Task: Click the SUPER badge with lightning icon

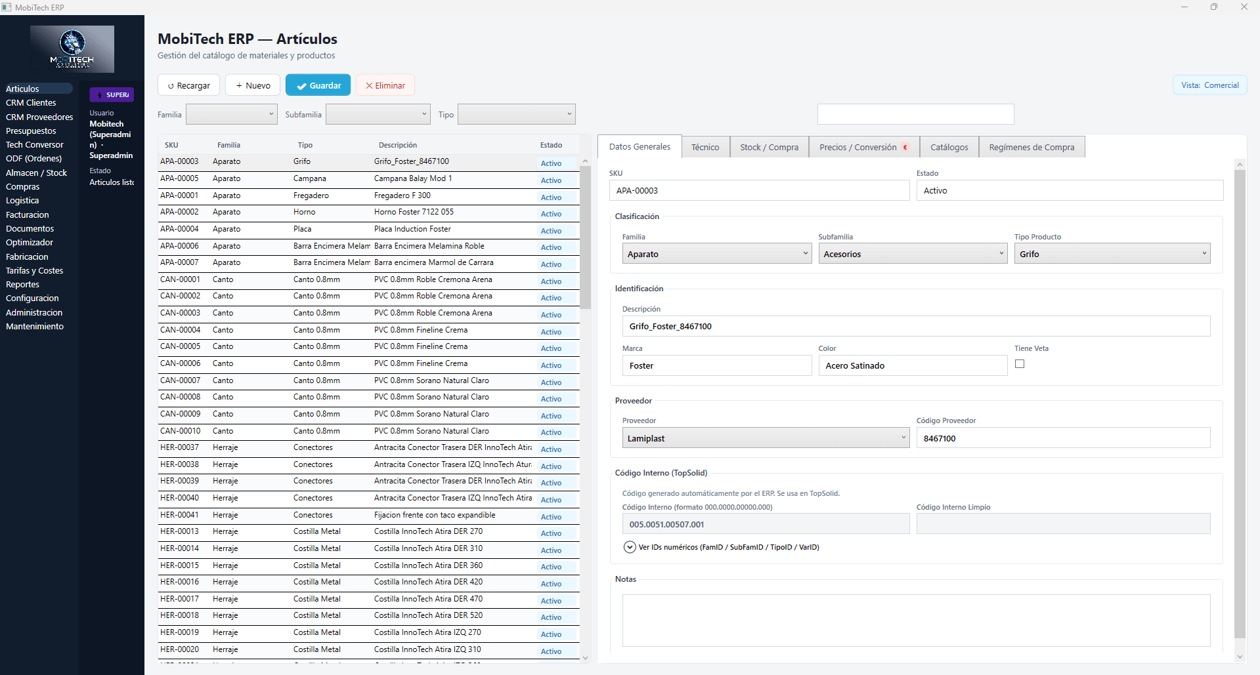Action: point(112,95)
